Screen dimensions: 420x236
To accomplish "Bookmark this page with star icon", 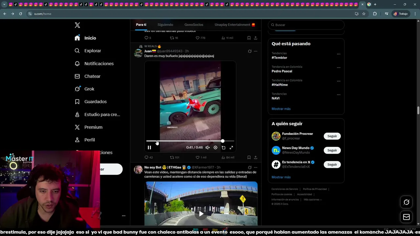I will tap(364, 14).
